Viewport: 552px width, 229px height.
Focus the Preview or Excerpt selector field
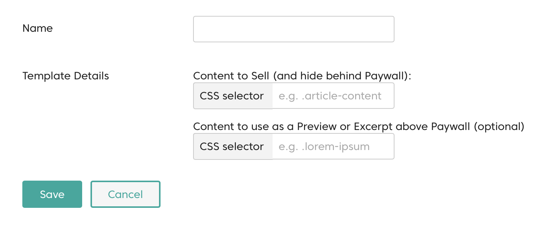pos(333,146)
